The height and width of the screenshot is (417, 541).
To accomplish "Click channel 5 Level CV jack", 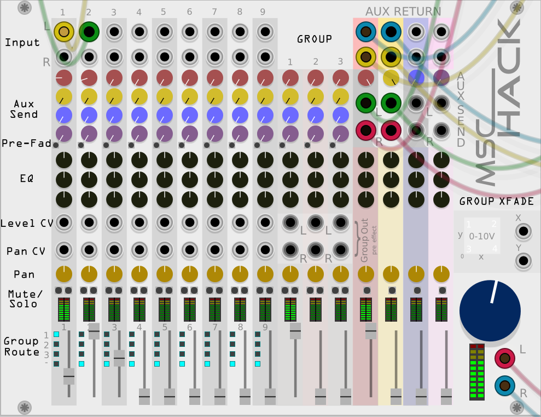I will point(165,222).
